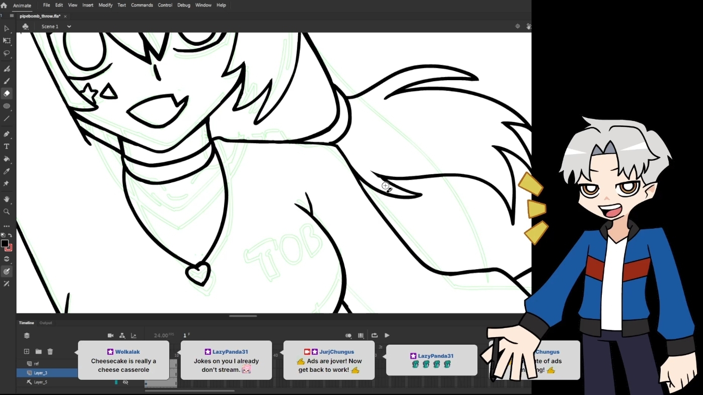Toggle the eraser mode option button
703x395 pixels.
7,259
